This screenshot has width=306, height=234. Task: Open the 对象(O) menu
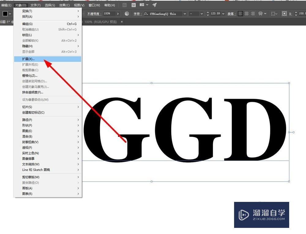[x=21, y=5]
